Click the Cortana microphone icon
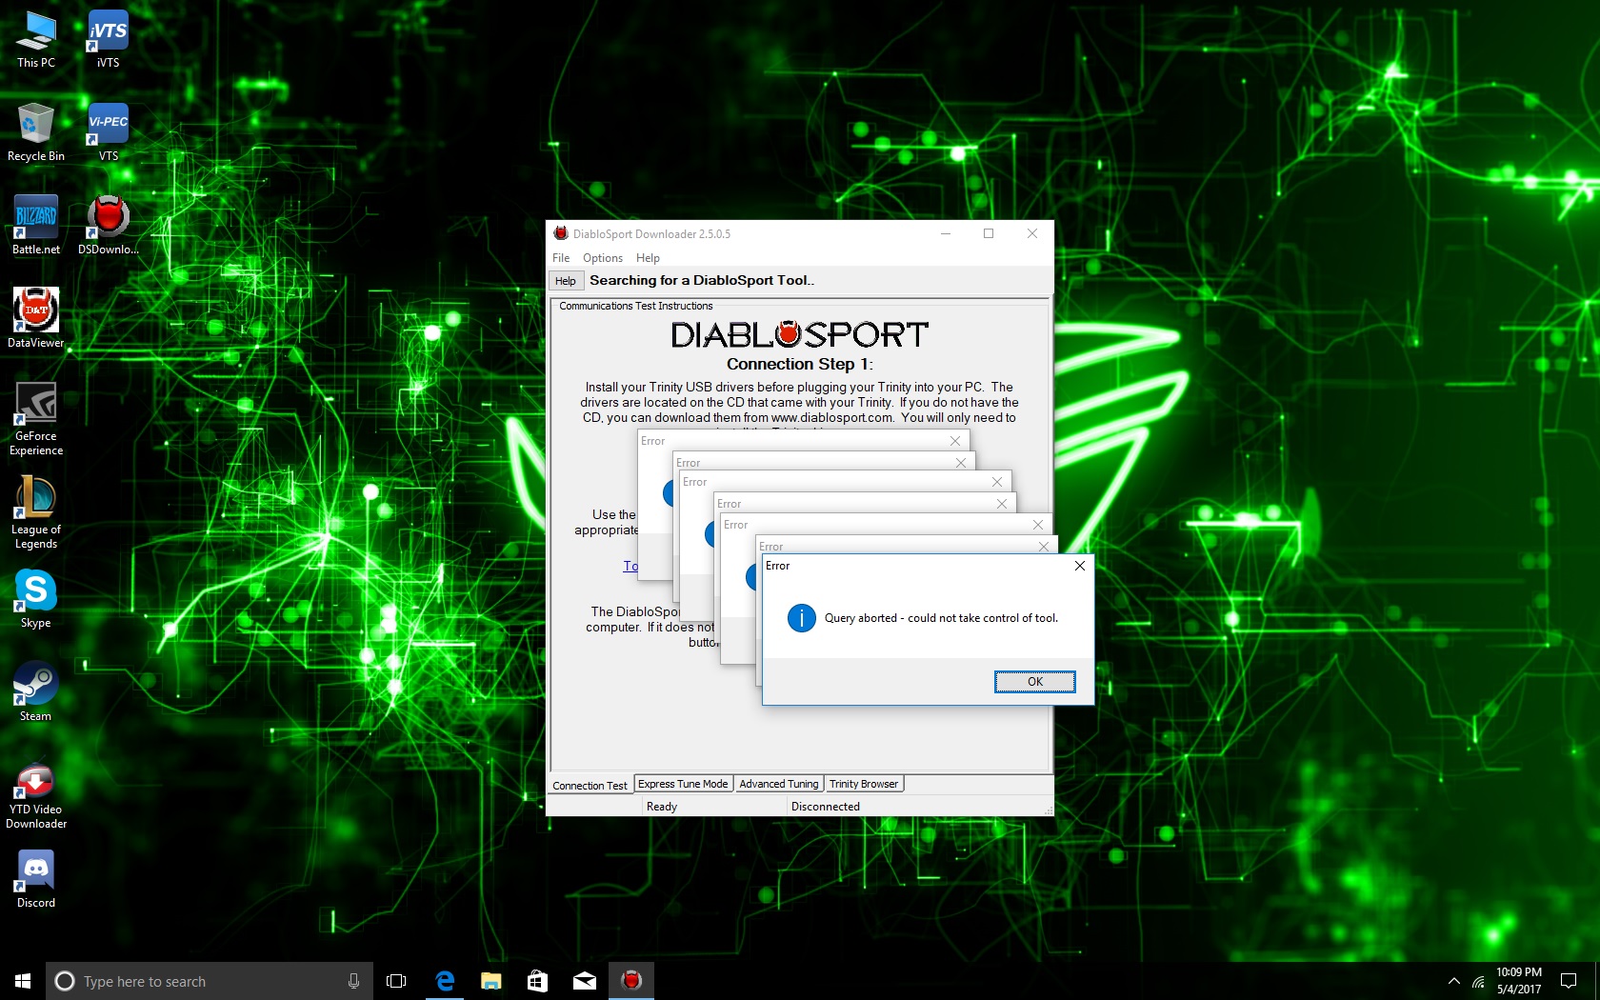Screen dimensions: 1600x1000 point(353,981)
